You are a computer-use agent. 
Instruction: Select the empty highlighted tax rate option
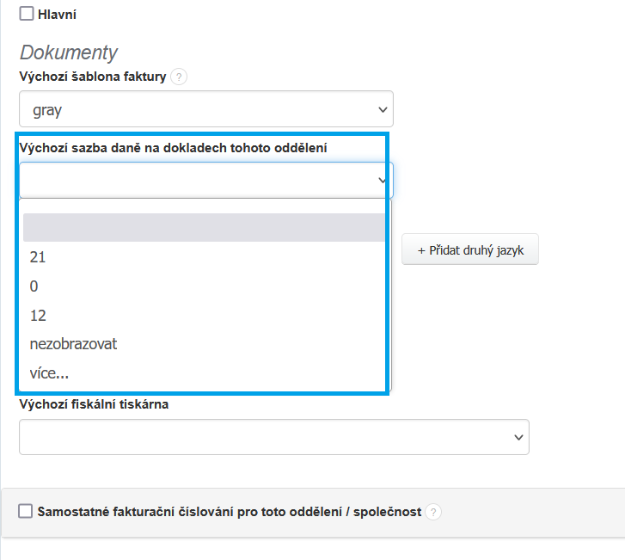tap(204, 228)
